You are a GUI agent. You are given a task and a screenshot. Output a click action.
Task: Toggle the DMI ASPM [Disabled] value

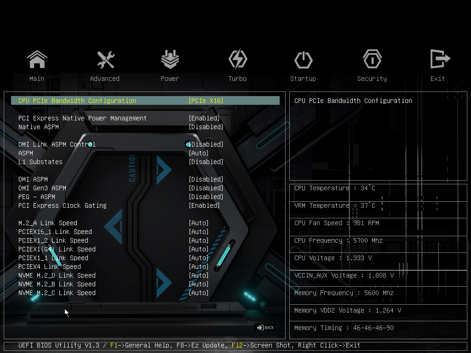(x=206, y=179)
